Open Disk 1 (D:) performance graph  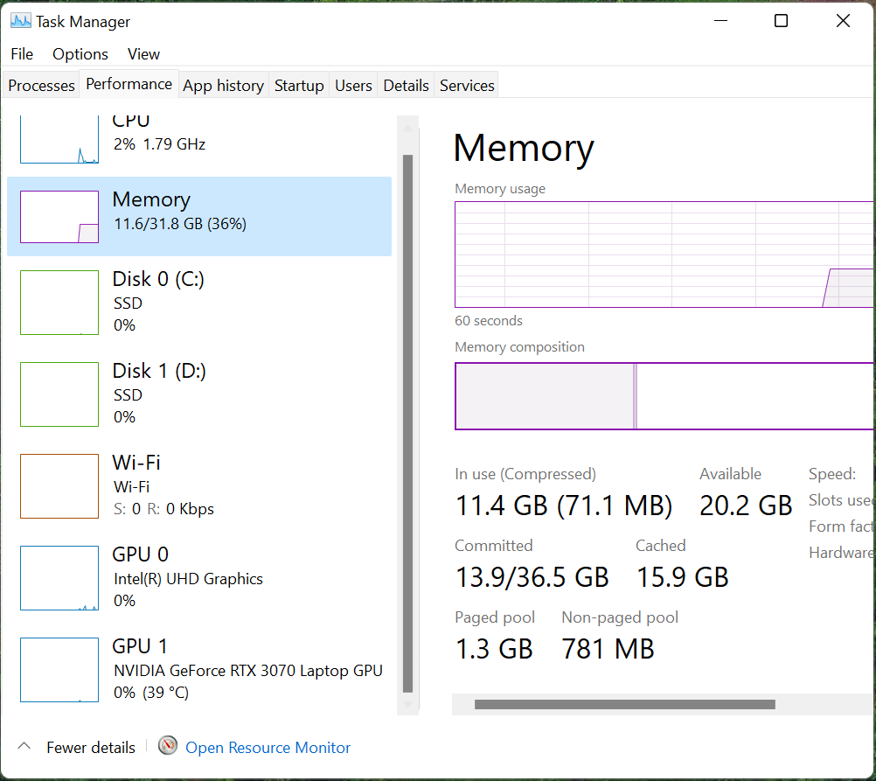59,394
